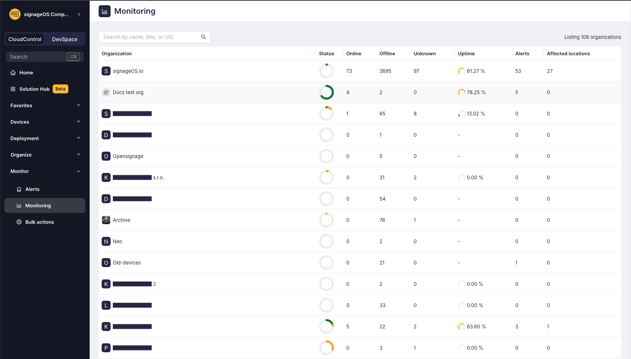The image size is (631, 359).
Task: Expand the Devices section
Action: [x=45, y=122]
